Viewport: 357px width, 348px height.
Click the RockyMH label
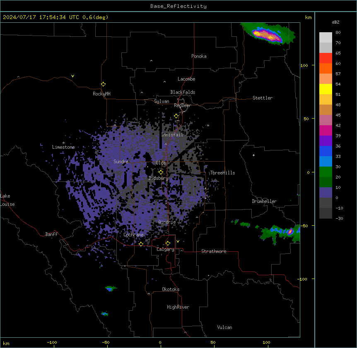point(101,94)
